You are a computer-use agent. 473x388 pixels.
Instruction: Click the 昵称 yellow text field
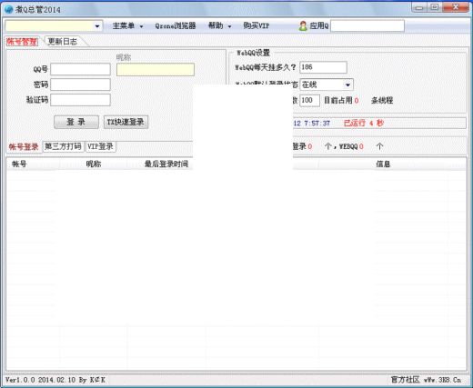click(156, 69)
